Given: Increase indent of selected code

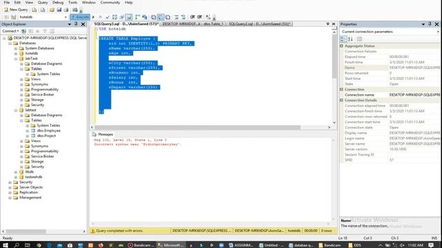Looking at the screenshot, I should pos(200,17).
